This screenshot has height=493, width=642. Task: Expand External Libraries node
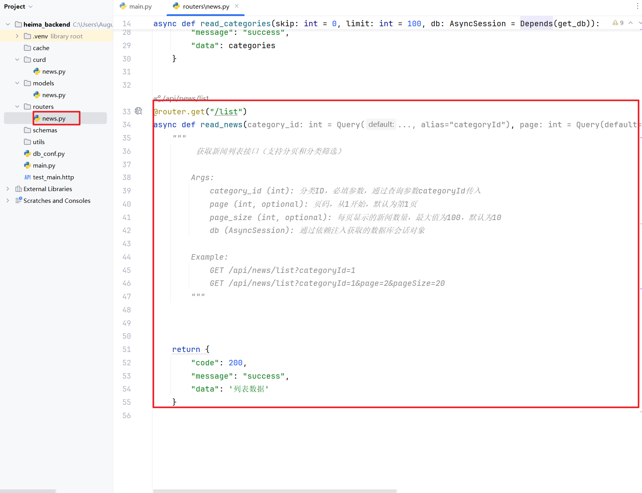tap(8, 189)
